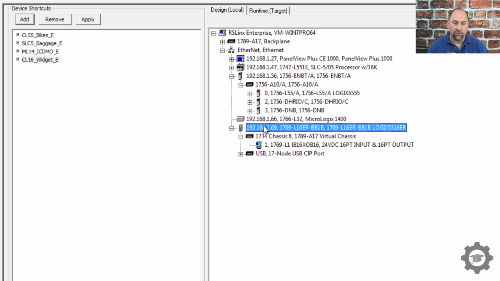Click the 1789-A17 Backplane icon
Screen dimensions: 500x281
point(231,42)
